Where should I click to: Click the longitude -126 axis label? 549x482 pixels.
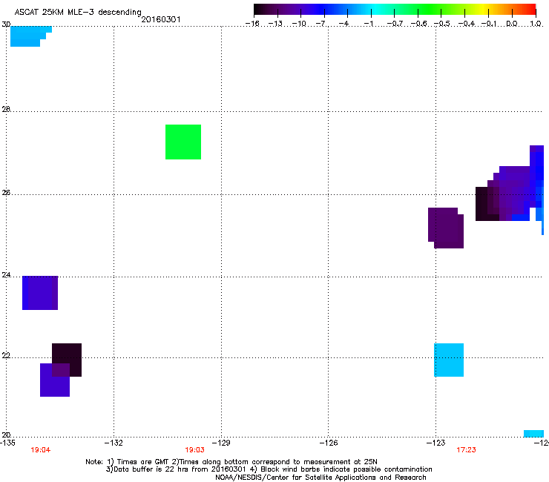click(x=329, y=443)
